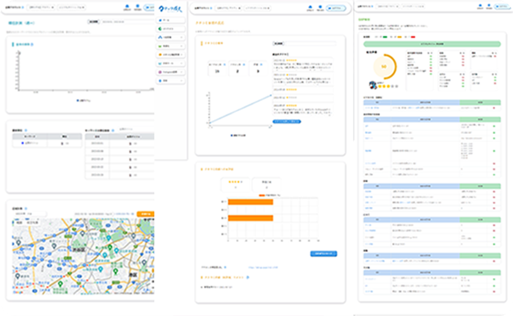Click the outlined pill button in right panel header
The width and height of the screenshot is (513, 316).
click(502, 7)
